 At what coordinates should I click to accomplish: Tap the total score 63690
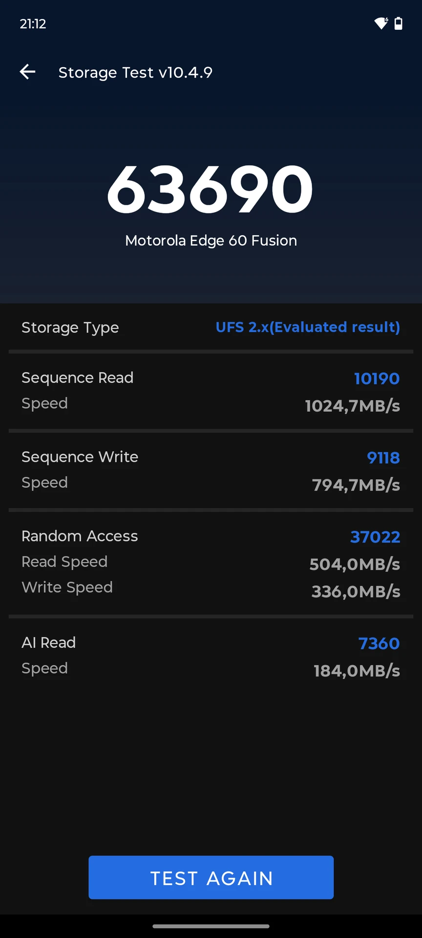[210, 190]
